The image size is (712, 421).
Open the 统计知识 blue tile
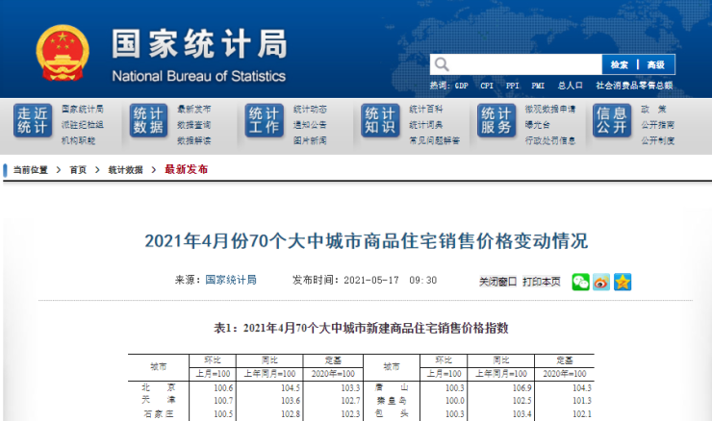(380, 120)
